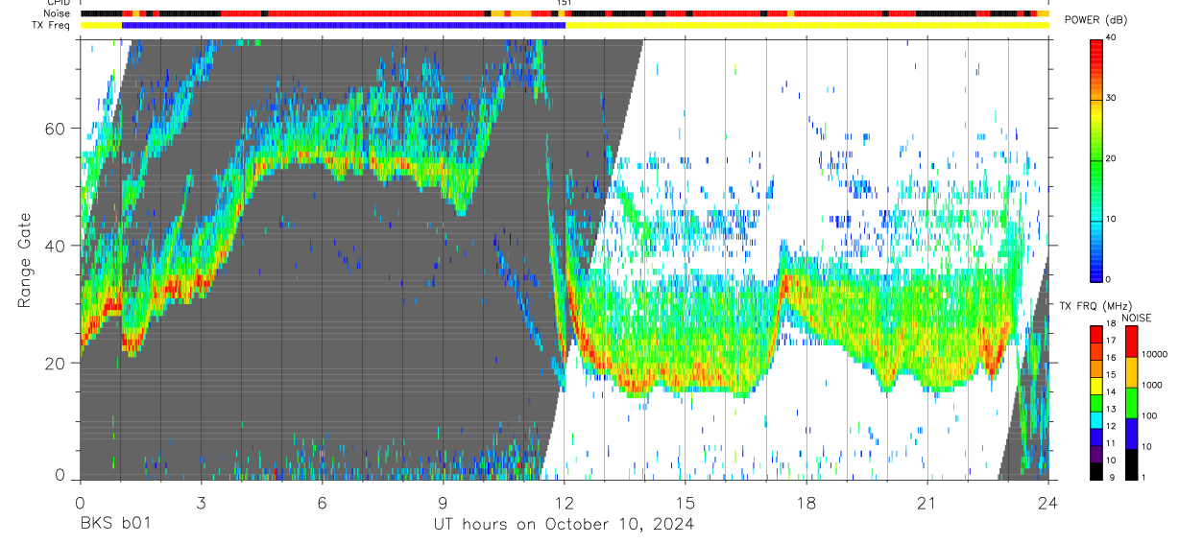Click the red-and-black Noise strip above the plot
Image resolution: width=1179 pixels, height=544 pixels.
coord(565,13)
